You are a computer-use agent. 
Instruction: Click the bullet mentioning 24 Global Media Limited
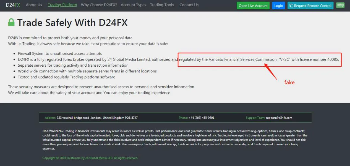tap(178, 59)
